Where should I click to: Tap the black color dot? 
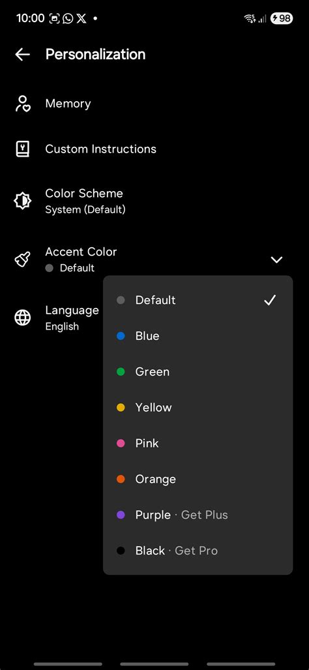[121, 551]
